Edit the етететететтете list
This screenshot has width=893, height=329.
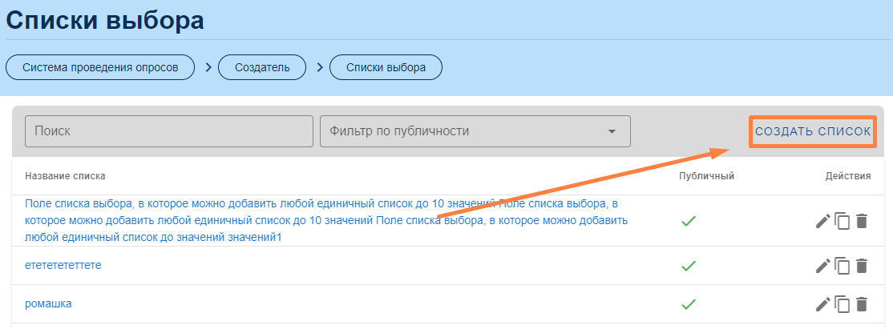point(822,266)
